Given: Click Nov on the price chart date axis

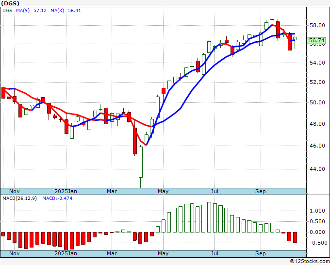Looking at the screenshot, I should pyautogui.click(x=14, y=191).
